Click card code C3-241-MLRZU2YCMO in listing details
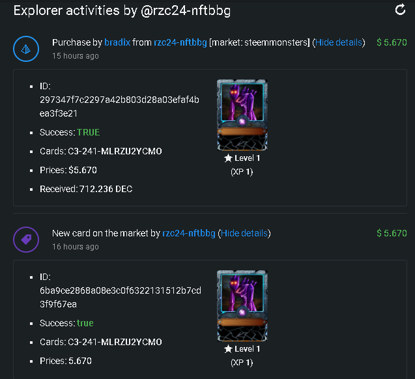The height and width of the screenshot is (379, 415). (x=115, y=342)
